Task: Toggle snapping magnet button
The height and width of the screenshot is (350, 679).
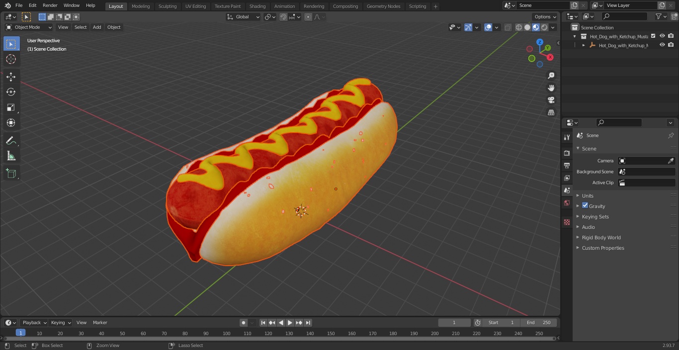Action: tap(283, 17)
